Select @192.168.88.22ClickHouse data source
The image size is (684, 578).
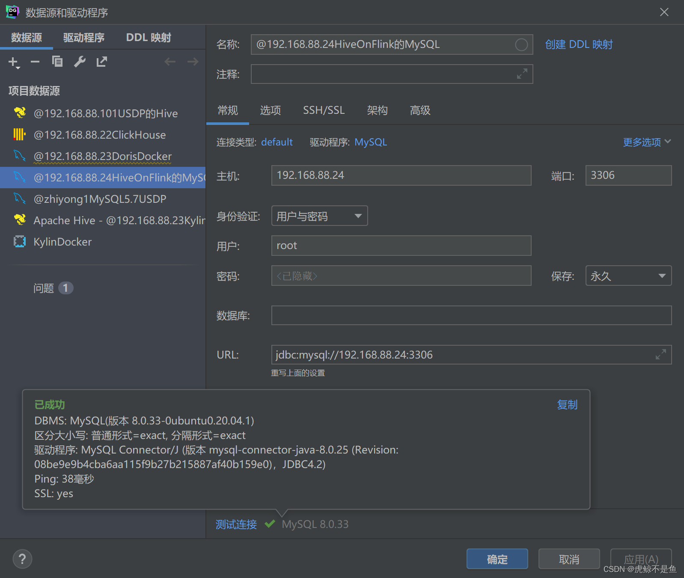(x=103, y=134)
